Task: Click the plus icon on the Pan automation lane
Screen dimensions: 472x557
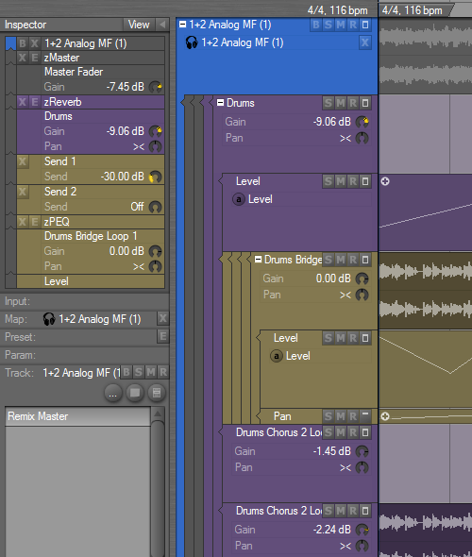Action: pos(385,416)
